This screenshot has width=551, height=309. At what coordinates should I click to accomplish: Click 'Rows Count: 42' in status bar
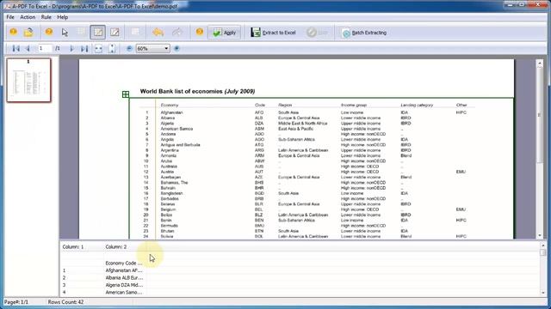point(65,302)
